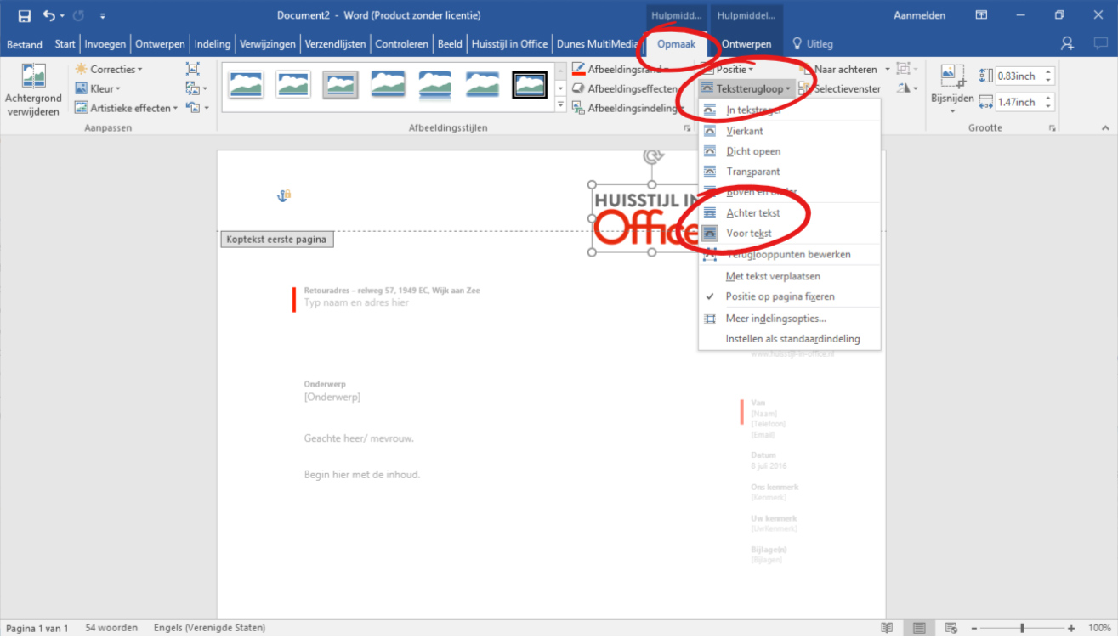Open Afbeeldingsindeling layout options
Image resolution: width=1118 pixels, height=638 pixels.
(629, 108)
